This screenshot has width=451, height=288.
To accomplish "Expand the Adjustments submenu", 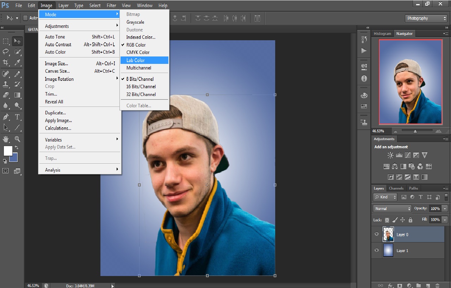I will coord(80,26).
